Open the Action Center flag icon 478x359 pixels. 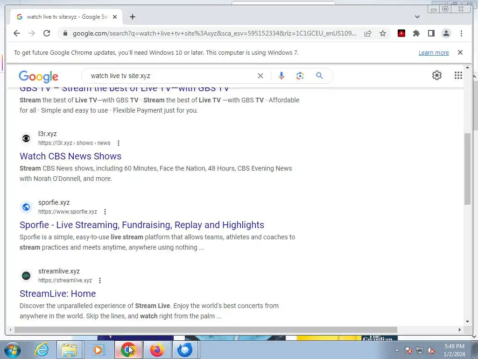pos(408,351)
